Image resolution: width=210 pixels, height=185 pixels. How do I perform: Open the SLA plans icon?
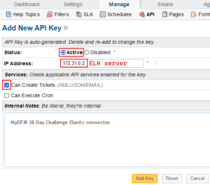click(x=79, y=14)
